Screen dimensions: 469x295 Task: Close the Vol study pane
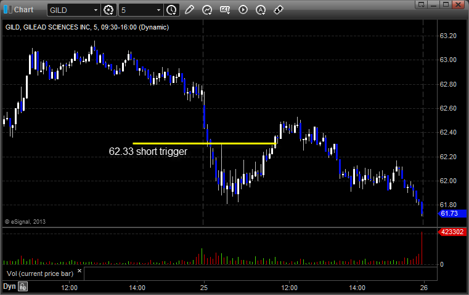(80, 271)
